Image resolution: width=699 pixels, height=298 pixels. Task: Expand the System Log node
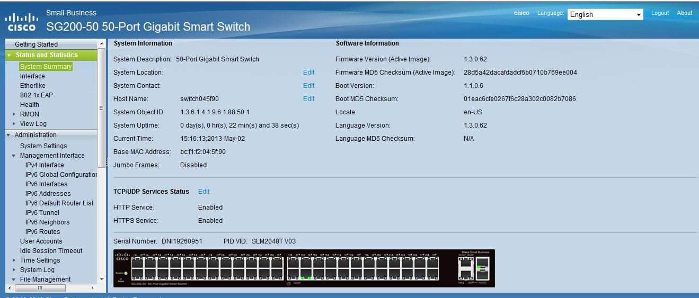[x=14, y=270]
